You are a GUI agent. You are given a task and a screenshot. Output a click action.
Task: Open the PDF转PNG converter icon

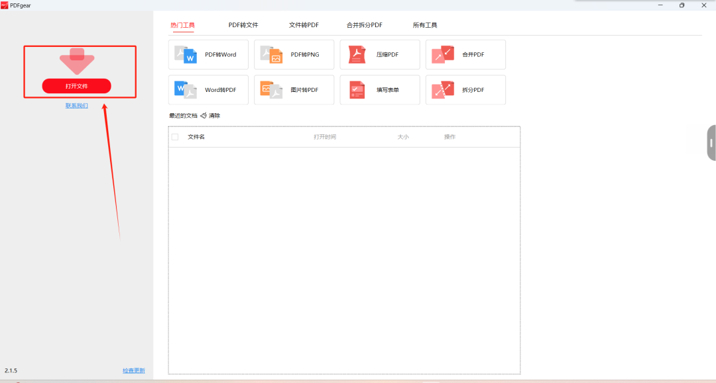click(x=271, y=54)
